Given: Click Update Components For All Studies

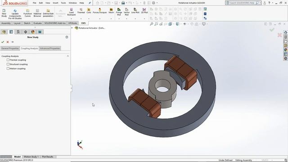Looking at the screenshot, I should (15, 14).
